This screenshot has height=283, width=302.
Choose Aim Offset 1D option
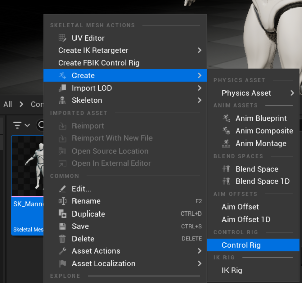[246, 219]
